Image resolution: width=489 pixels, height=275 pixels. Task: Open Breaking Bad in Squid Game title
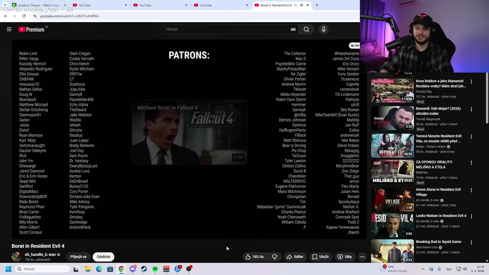coord(438,242)
